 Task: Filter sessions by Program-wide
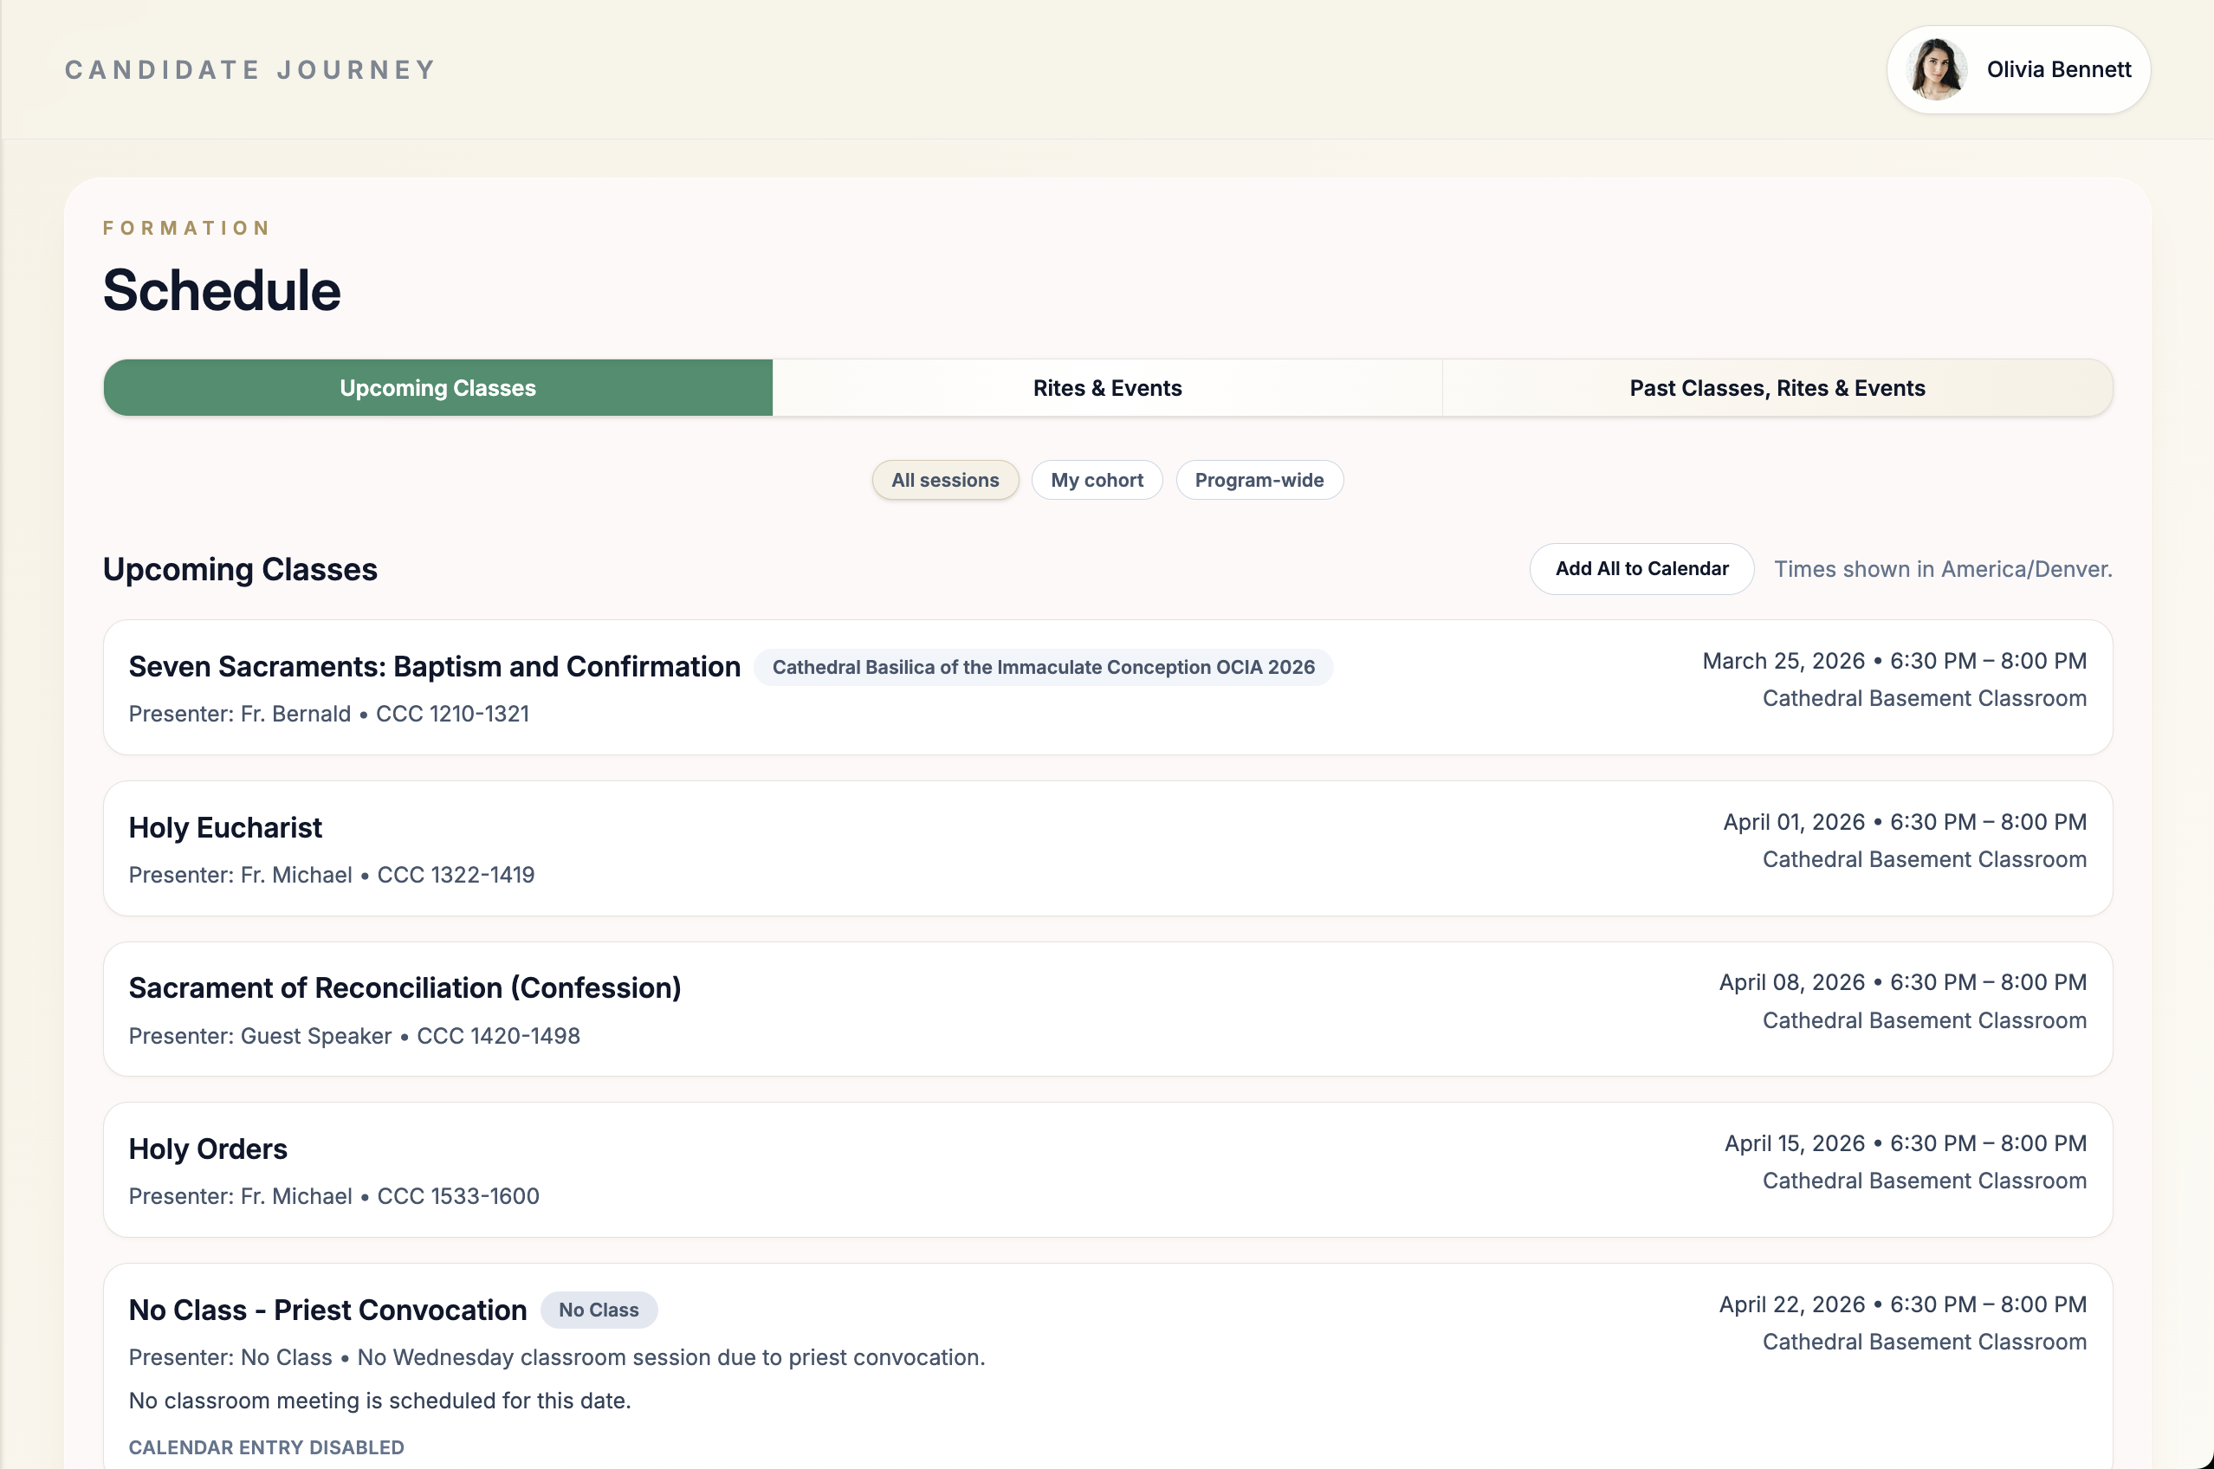click(1259, 480)
